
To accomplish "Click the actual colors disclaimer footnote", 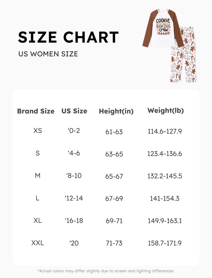I will click(x=106, y=271).
